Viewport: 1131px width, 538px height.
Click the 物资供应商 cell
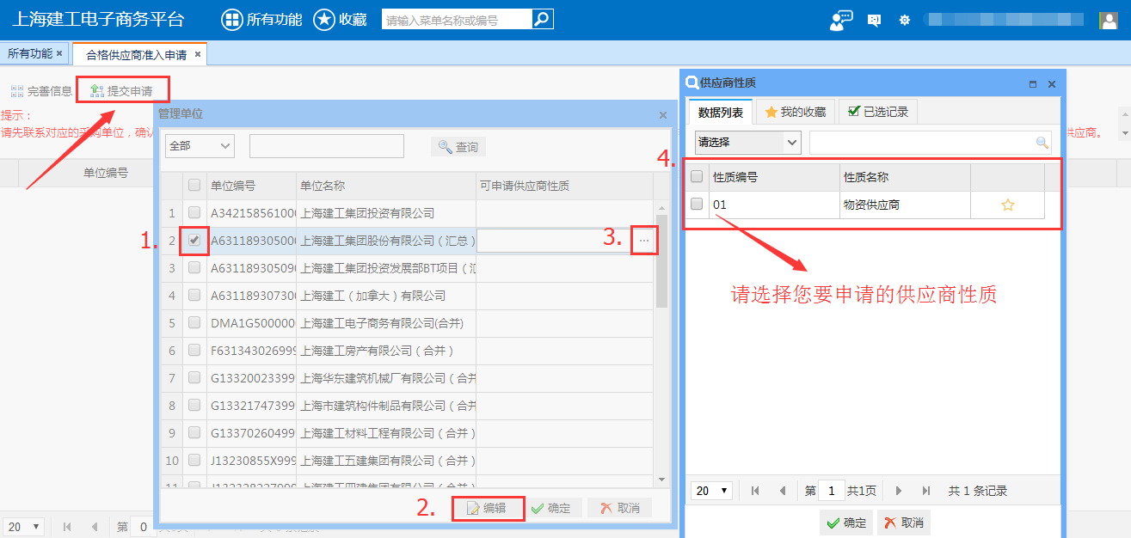(x=907, y=205)
